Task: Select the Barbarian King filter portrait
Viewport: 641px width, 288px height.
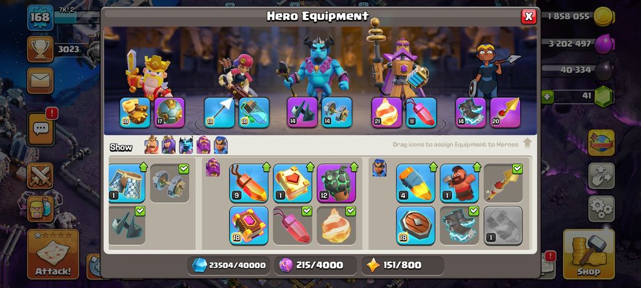Action: [x=152, y=145]
